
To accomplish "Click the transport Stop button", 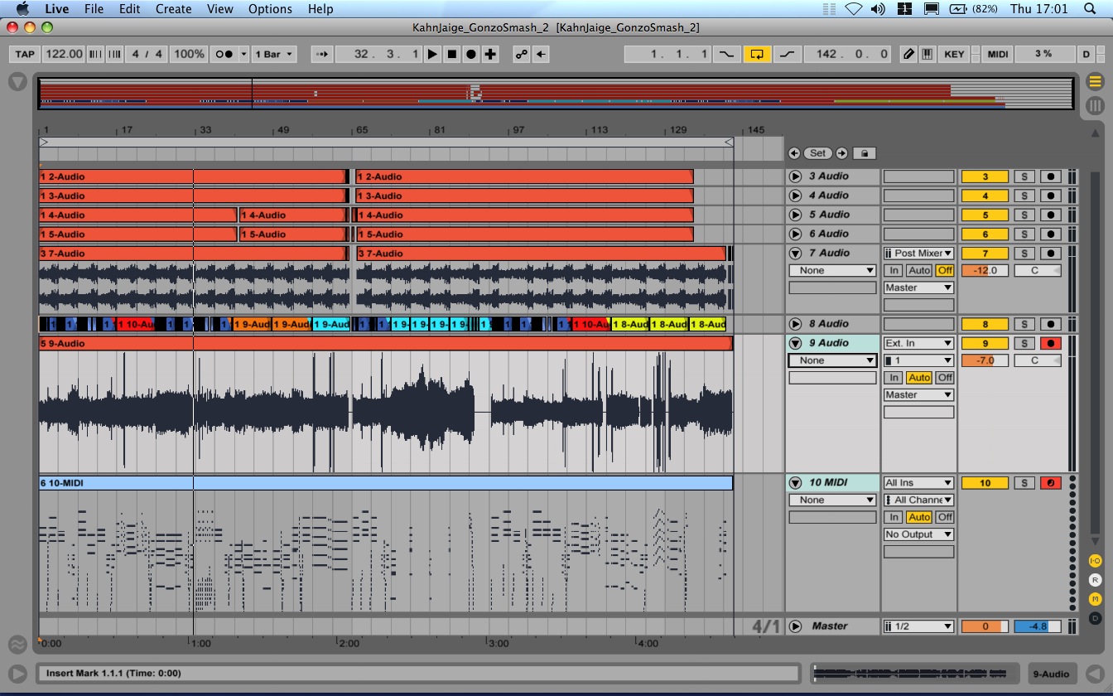I will [x=451, y=54].
